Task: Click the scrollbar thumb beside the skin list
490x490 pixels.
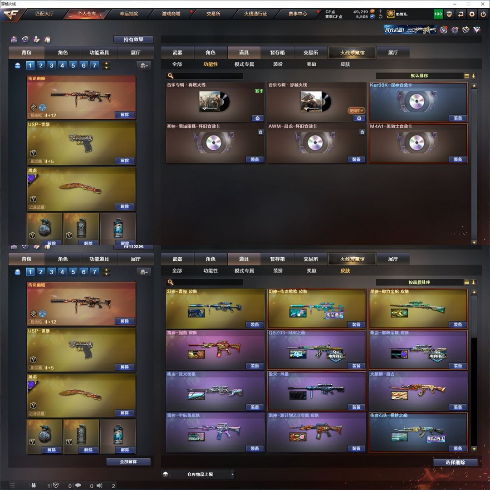Action: point(474,316)
